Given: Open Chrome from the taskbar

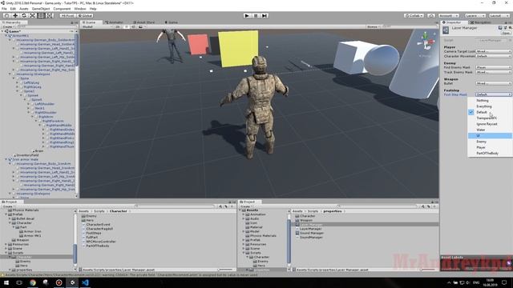Looking at the screenshot, I should coord(33,282).
